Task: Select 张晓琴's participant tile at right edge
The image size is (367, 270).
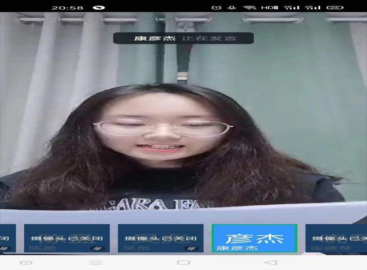Action: click(x=336, y=238)
